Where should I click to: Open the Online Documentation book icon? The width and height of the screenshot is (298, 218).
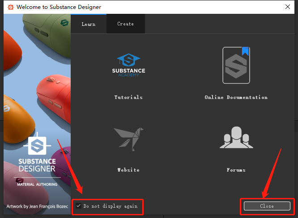pos(236,66)
